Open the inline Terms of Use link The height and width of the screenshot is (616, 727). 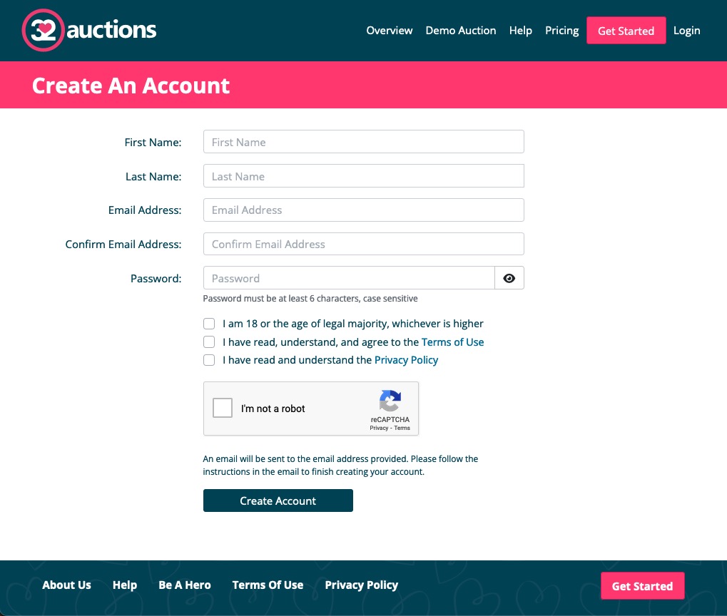452,342
